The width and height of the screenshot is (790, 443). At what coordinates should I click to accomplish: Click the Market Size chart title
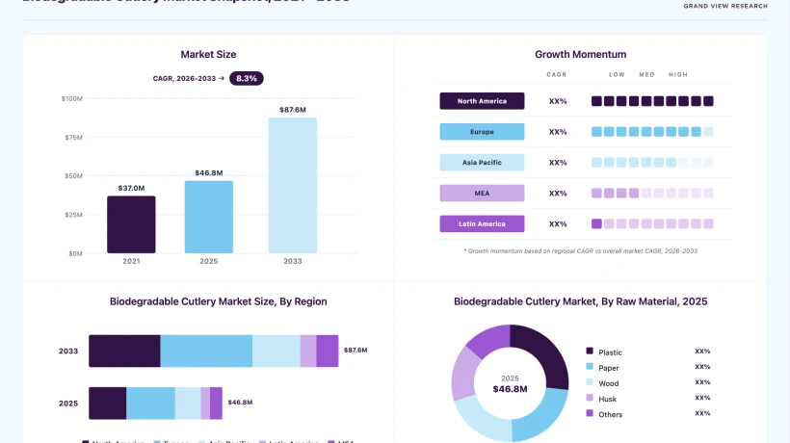(x=209, y=54)
